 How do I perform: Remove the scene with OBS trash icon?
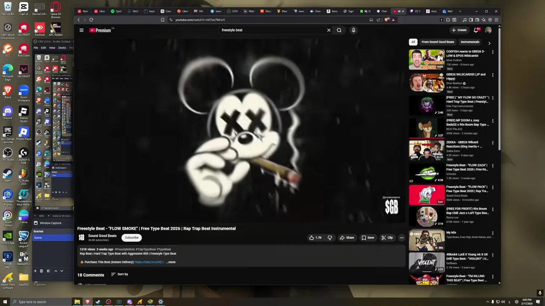[41, 271]
